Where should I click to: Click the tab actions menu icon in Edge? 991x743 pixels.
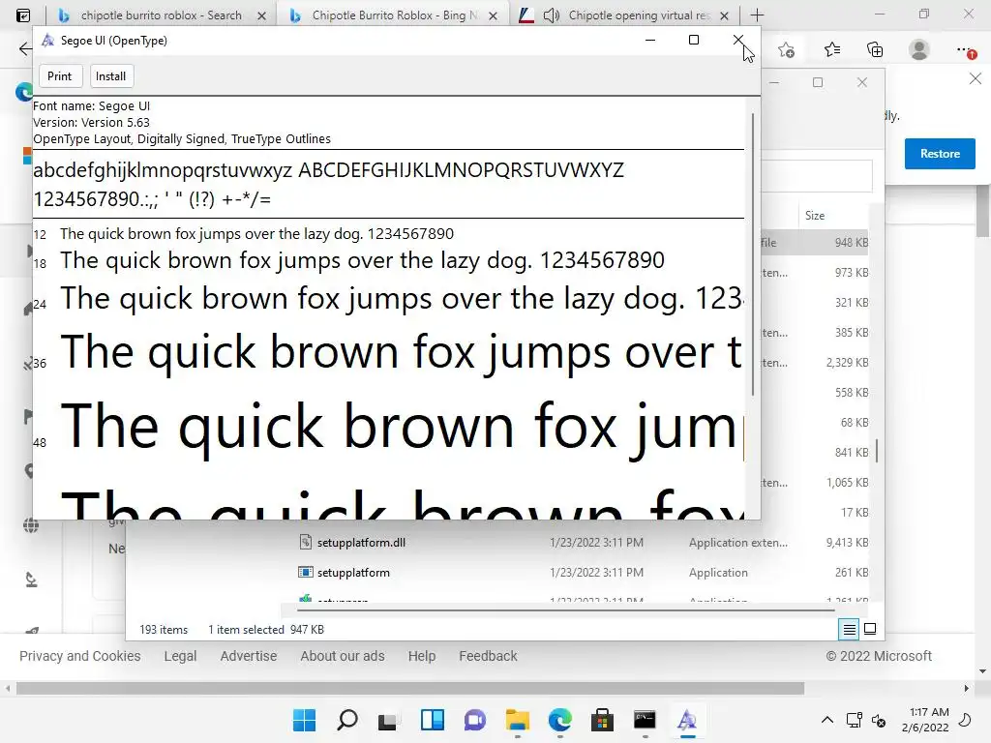coord(23,15)
